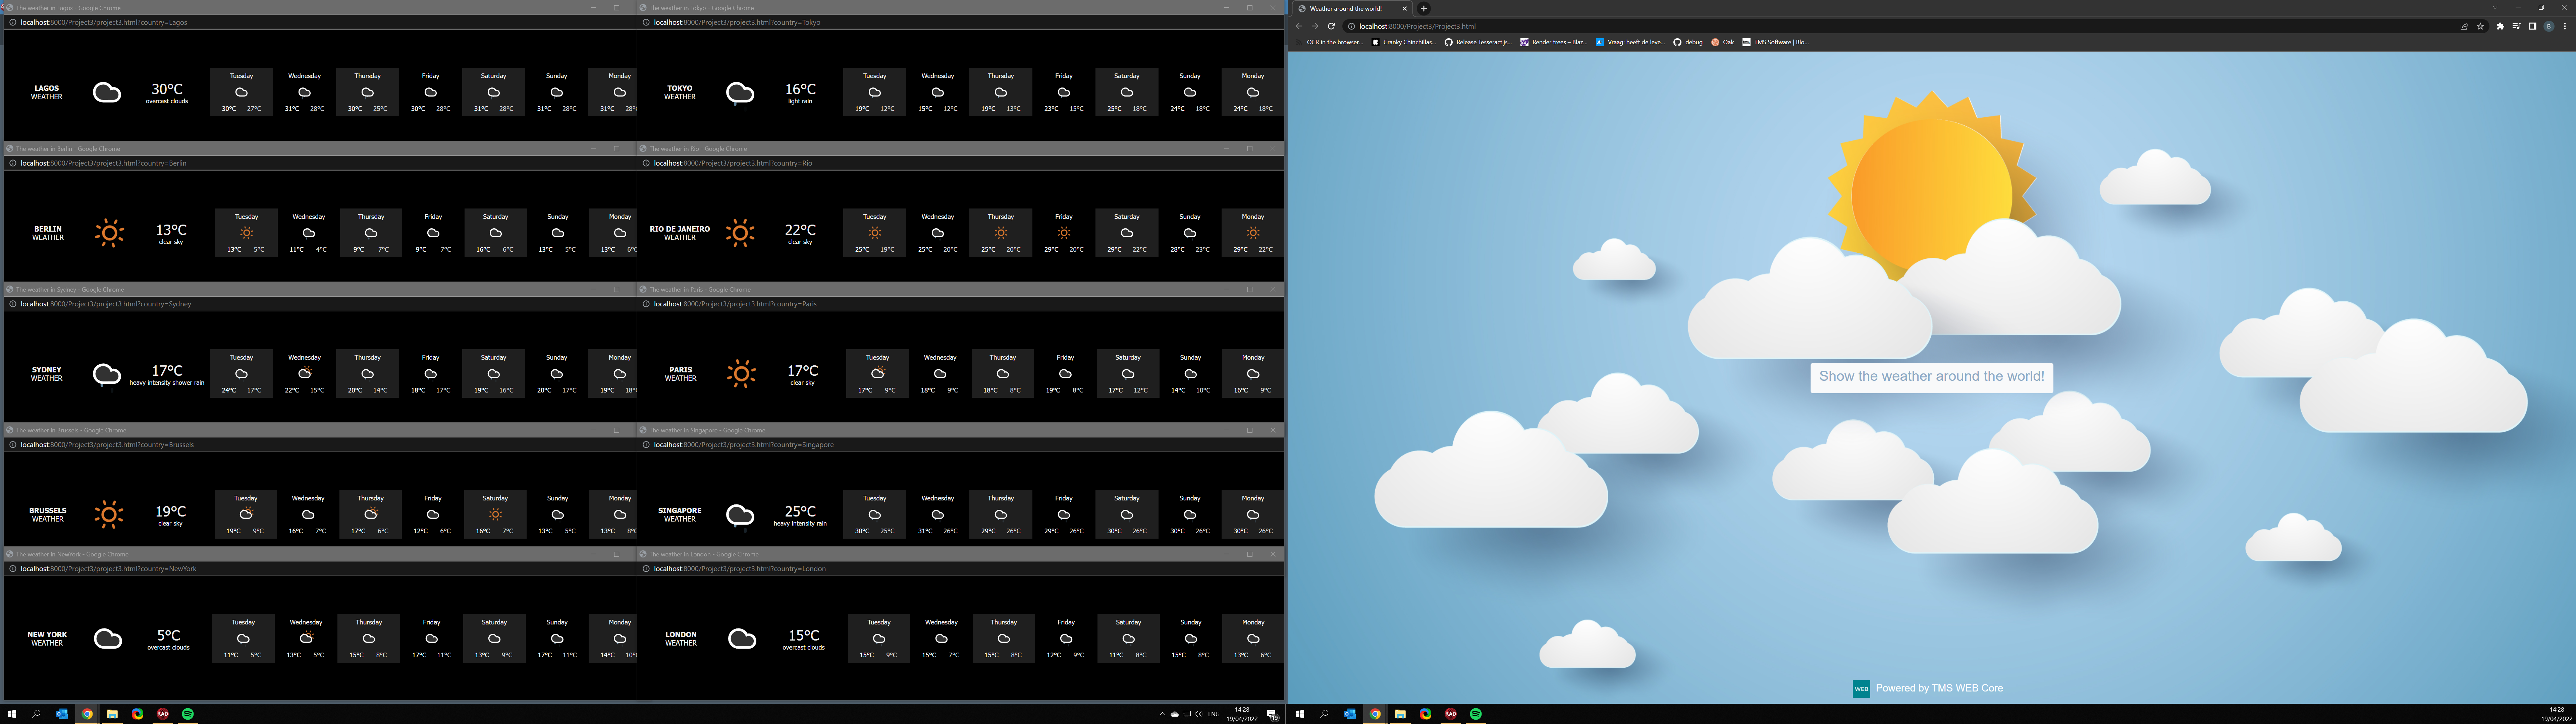
Task: Reload the Weather around the world page
Action: [1331, 26]
